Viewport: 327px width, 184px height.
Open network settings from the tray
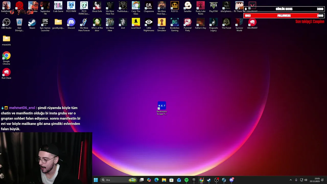301,180
